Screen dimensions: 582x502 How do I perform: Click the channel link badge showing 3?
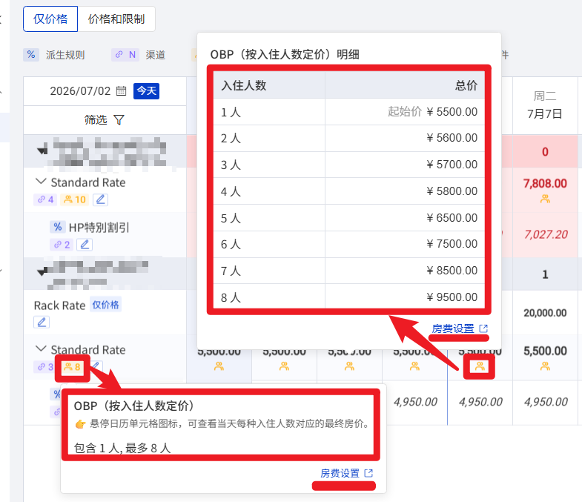click(44, 367)
